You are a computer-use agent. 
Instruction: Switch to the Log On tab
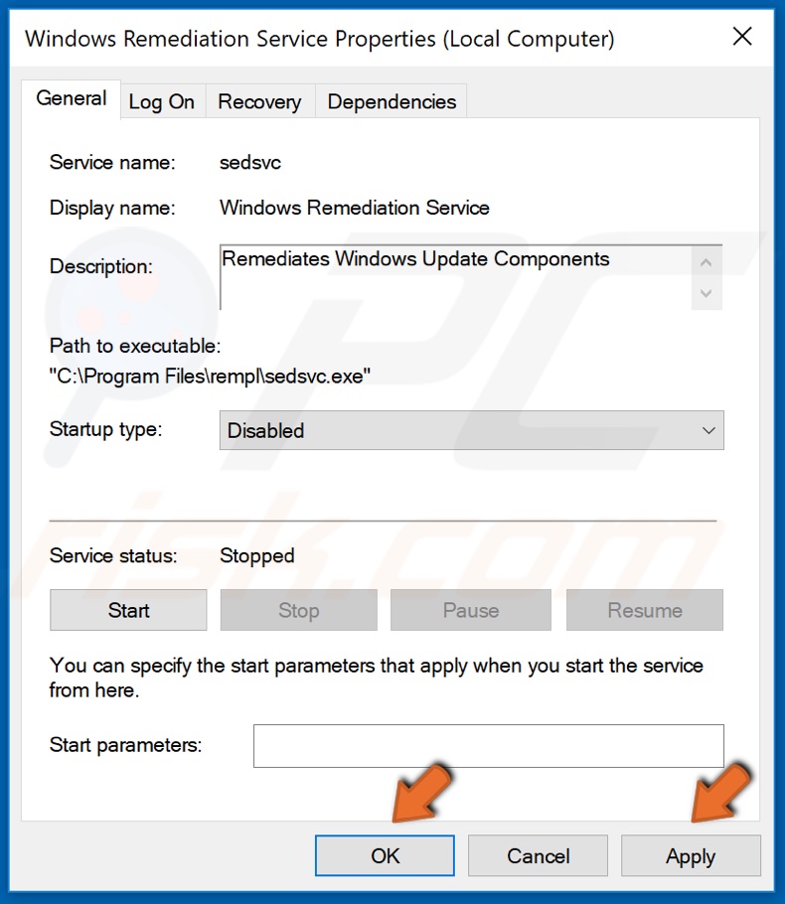coord(161,101)
